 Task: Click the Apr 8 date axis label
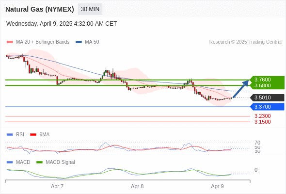(x=137, y=186)
